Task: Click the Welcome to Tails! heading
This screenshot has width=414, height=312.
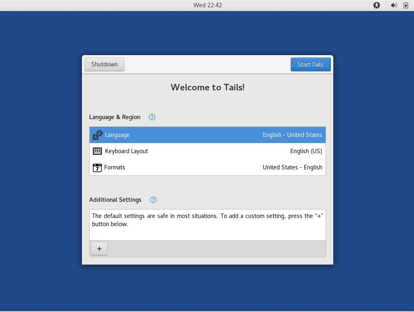Action: (208, 87)
